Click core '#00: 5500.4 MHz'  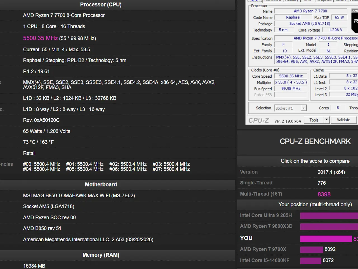pyautogui.click(x=42, y=164)
